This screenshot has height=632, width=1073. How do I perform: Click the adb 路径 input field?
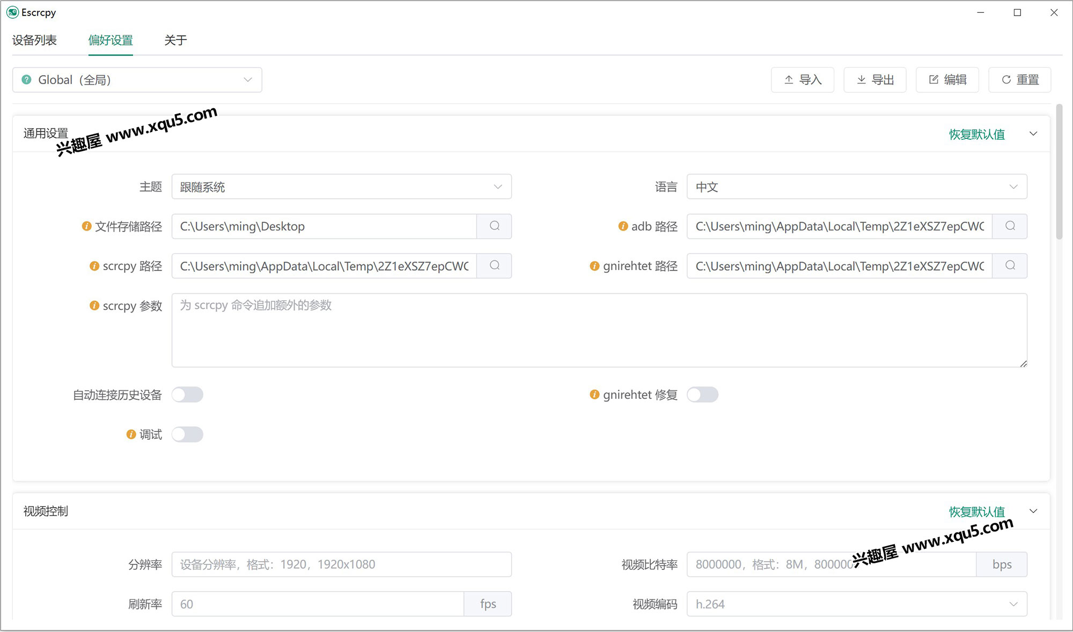[x=840, y=226]
